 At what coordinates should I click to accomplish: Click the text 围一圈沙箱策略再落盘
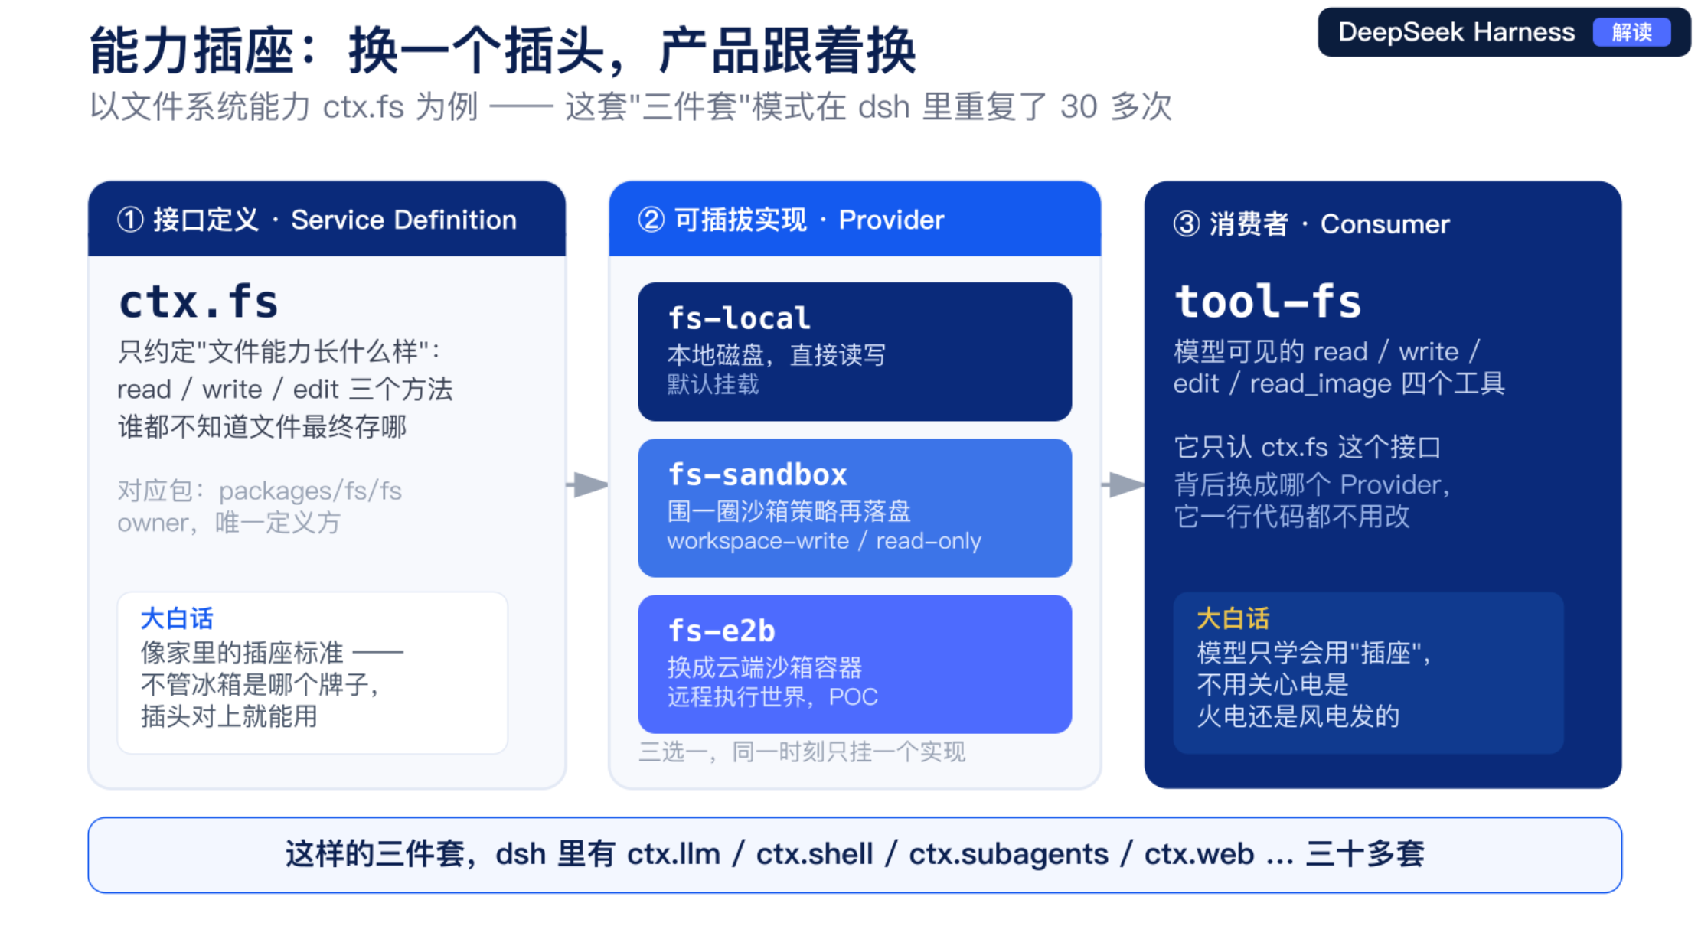click(x=789, y=510)
